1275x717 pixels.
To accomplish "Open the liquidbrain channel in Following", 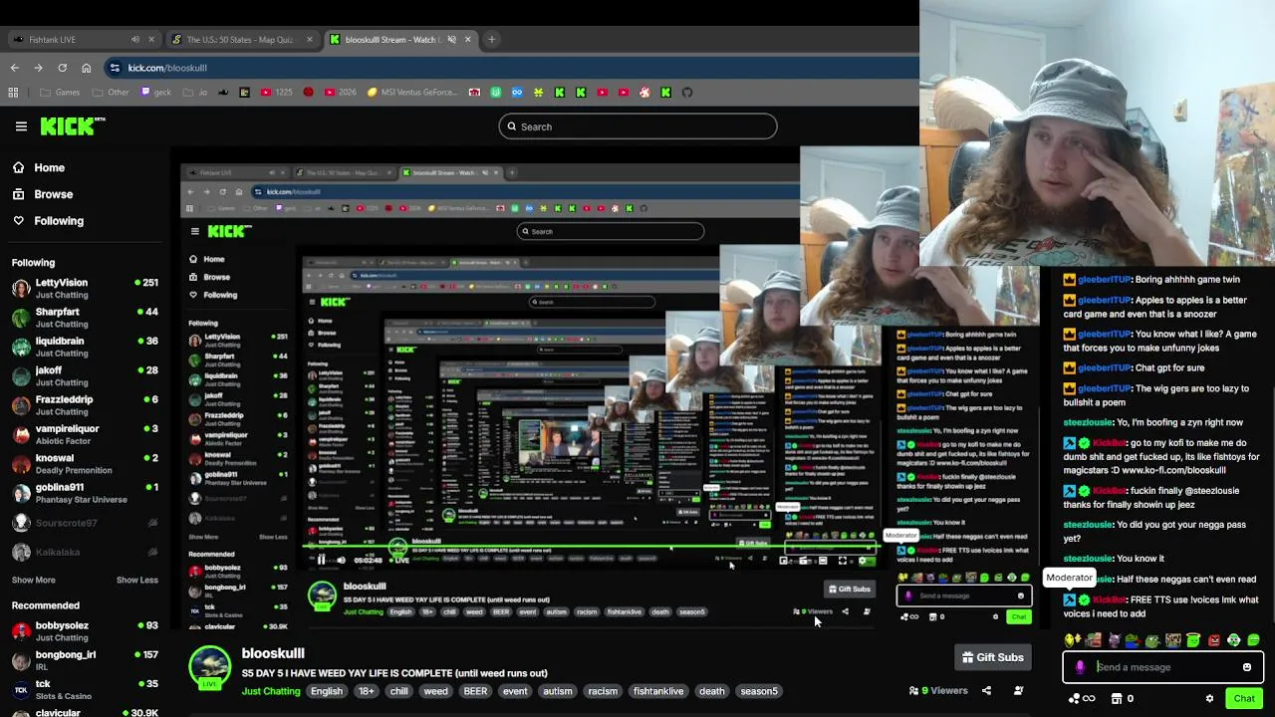I will tap(85, 347).
